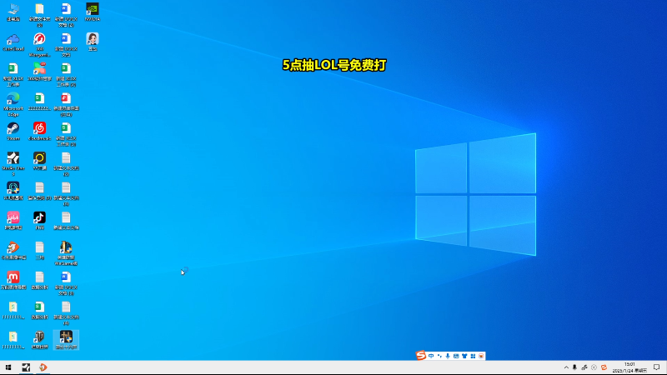Open the World of Tanks shortcut

tap(39, 340)
